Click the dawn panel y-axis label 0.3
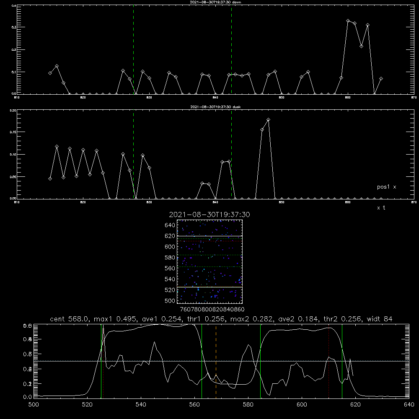 [14, 27]
